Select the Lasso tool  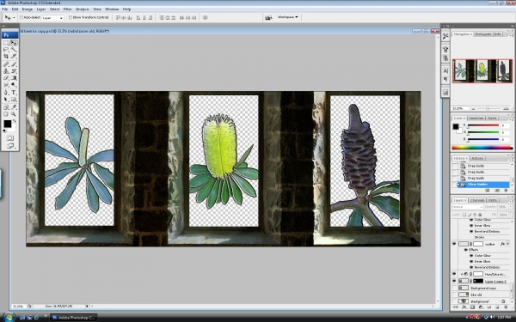click(6, 50)
